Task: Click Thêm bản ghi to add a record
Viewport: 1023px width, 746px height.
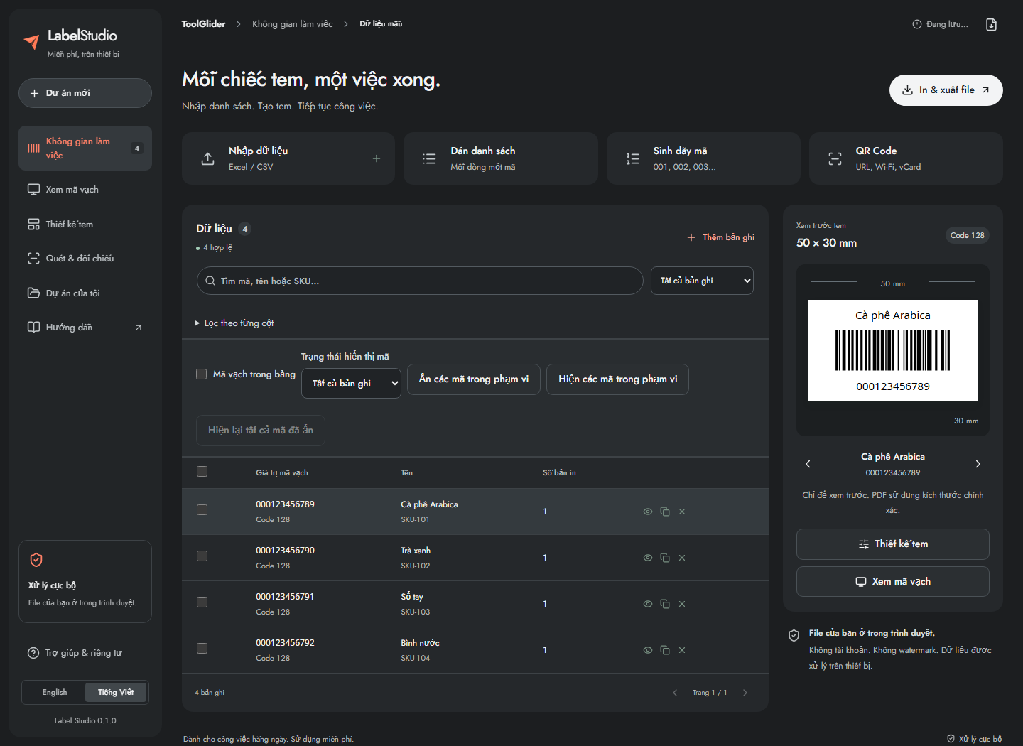Action: 720,237
